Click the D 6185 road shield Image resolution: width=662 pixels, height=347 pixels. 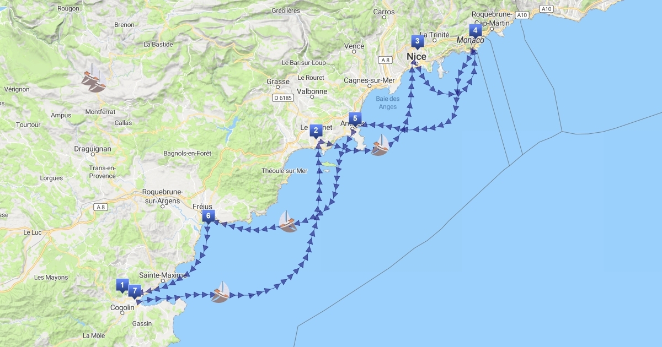coord(283,98)
